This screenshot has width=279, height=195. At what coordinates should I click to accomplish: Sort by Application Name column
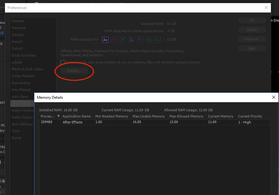pyautogui.click(x=77, y=116)
